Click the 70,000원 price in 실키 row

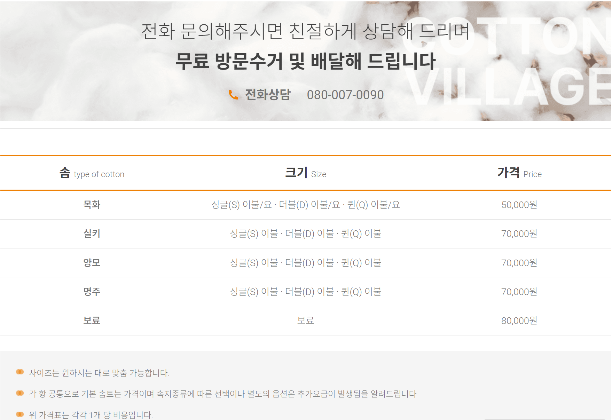coord(519,233)
